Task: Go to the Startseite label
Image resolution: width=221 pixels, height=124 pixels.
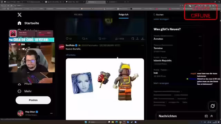Action: point(31,23)
